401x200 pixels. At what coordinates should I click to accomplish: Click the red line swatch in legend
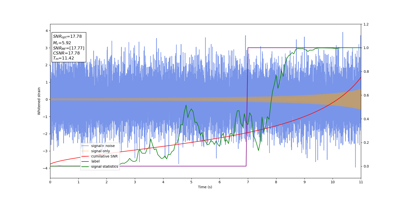click(85, 156)
